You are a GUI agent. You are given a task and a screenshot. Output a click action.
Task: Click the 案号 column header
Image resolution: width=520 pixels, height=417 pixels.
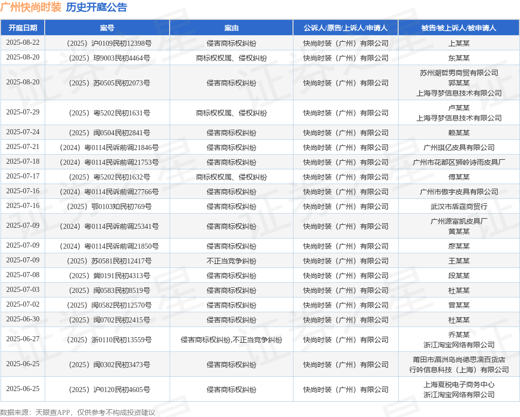[x=107, y=28]
